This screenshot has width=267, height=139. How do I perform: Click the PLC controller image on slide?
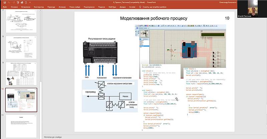(x=100, y=52)
